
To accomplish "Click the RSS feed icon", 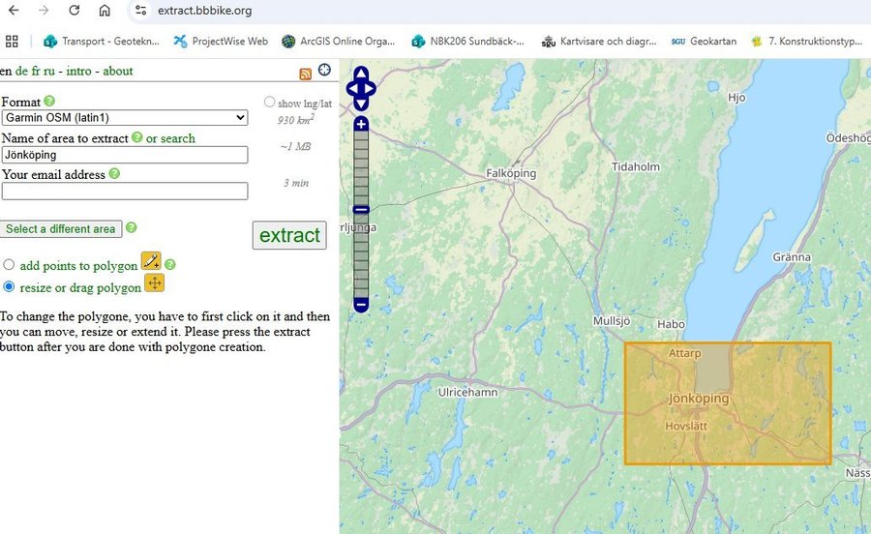I will (x=306, y=74).
